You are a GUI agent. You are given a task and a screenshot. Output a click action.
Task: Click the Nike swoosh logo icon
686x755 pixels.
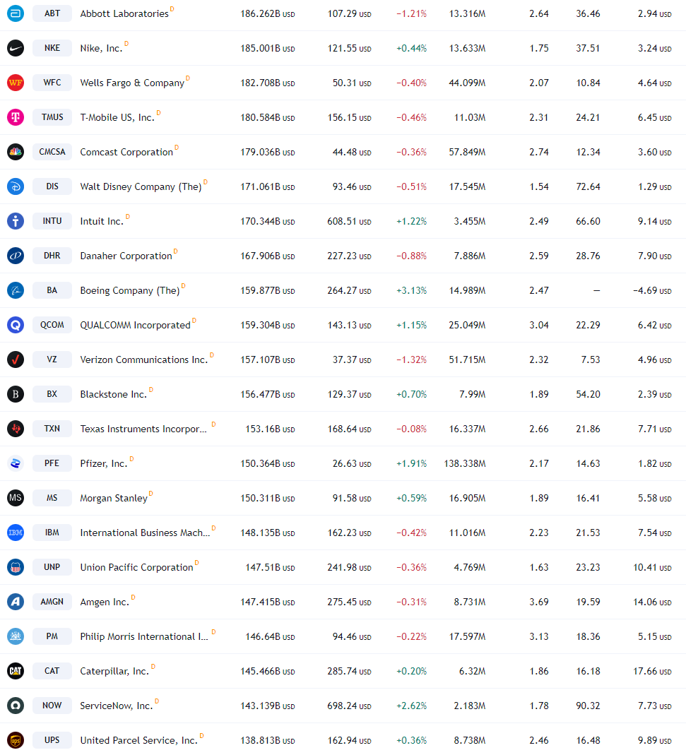(x=16, y=48)
